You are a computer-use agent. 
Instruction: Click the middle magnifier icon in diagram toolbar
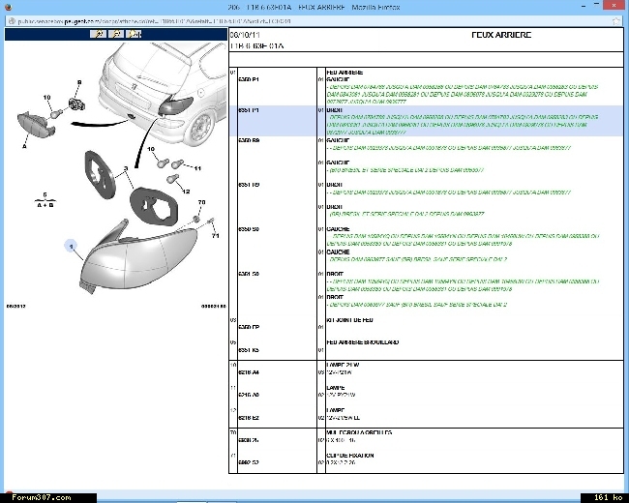click(x=116, y=34)
